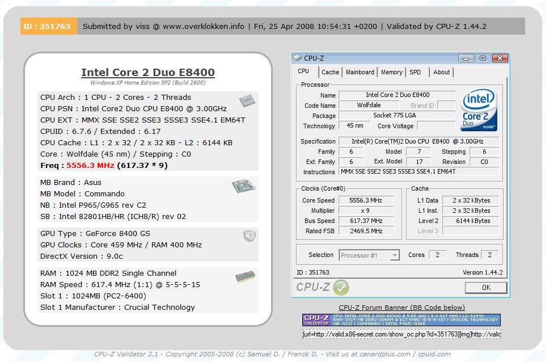Viewport: 545px width, 362px height.
Task: Click the L1 Data value 2 x 32 KBytes
Action: (x=471, y=200)
